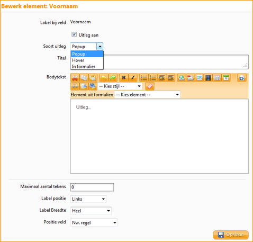
Task: Insert a bulleted list
Action: tap(144, 78)
